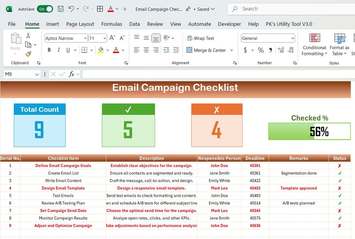The height and width of the screenshot is (239, 355).
Task: Toggle Underline formatting
Action: tap(68, 50)
